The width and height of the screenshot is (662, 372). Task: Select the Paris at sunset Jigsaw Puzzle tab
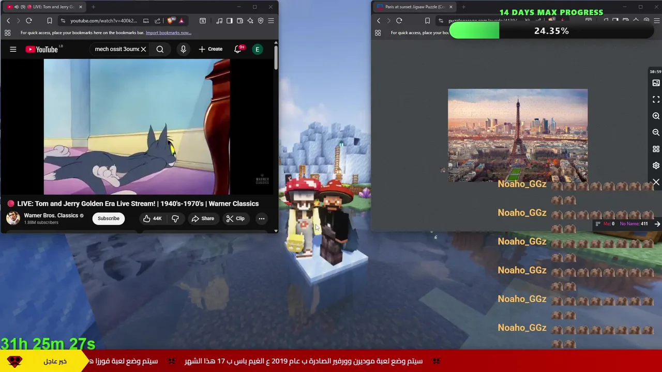pyautogui.click(x=414, y=7)
